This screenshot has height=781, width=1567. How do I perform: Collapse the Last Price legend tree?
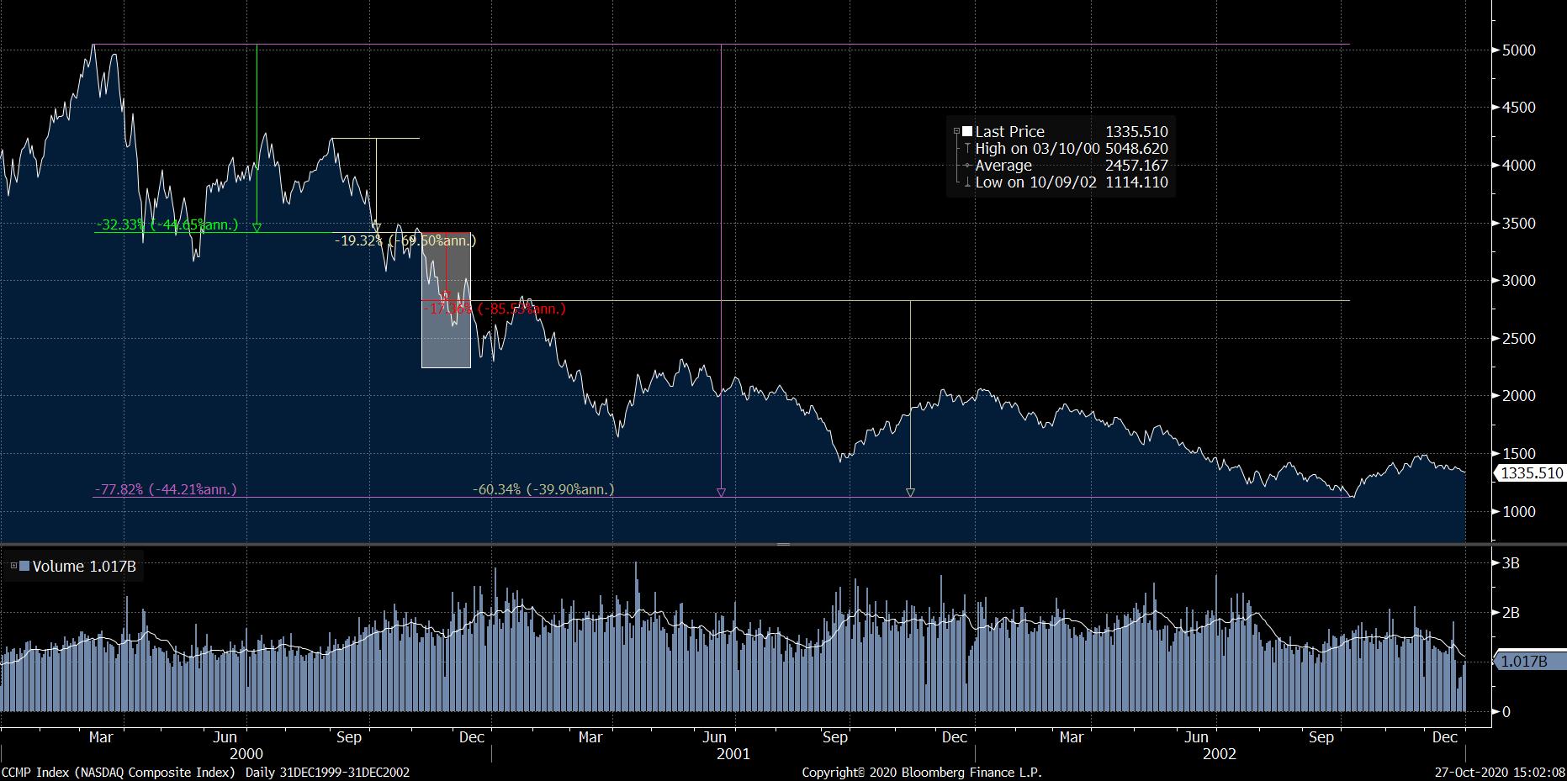956,132
